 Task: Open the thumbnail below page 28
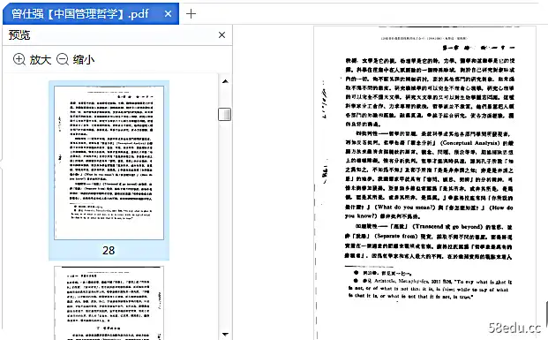click(109, 303)
